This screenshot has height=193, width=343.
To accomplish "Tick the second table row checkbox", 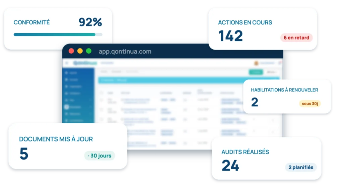I will coord(101,109).
